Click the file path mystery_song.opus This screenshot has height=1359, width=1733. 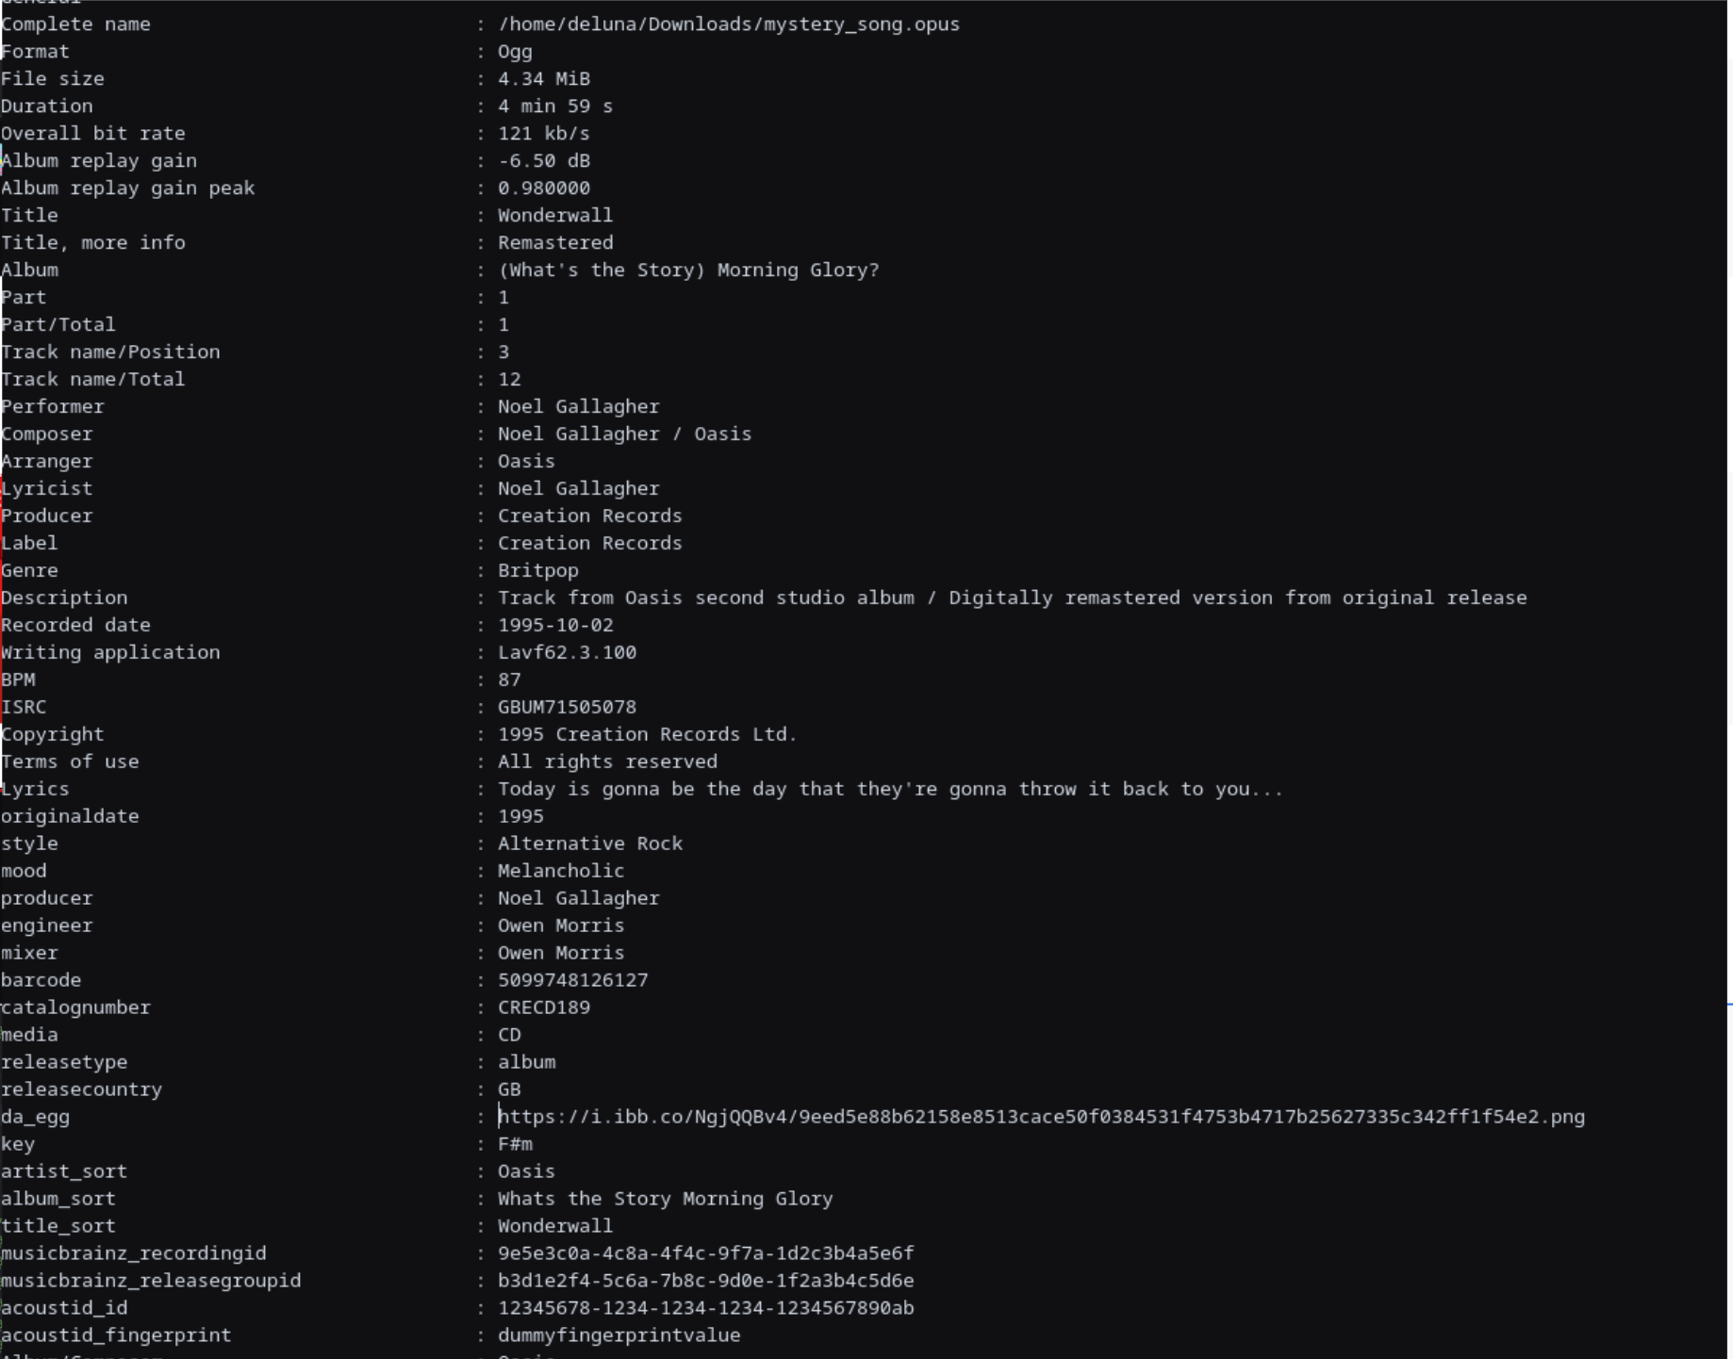pyautogui.click(x=729, y=25)
